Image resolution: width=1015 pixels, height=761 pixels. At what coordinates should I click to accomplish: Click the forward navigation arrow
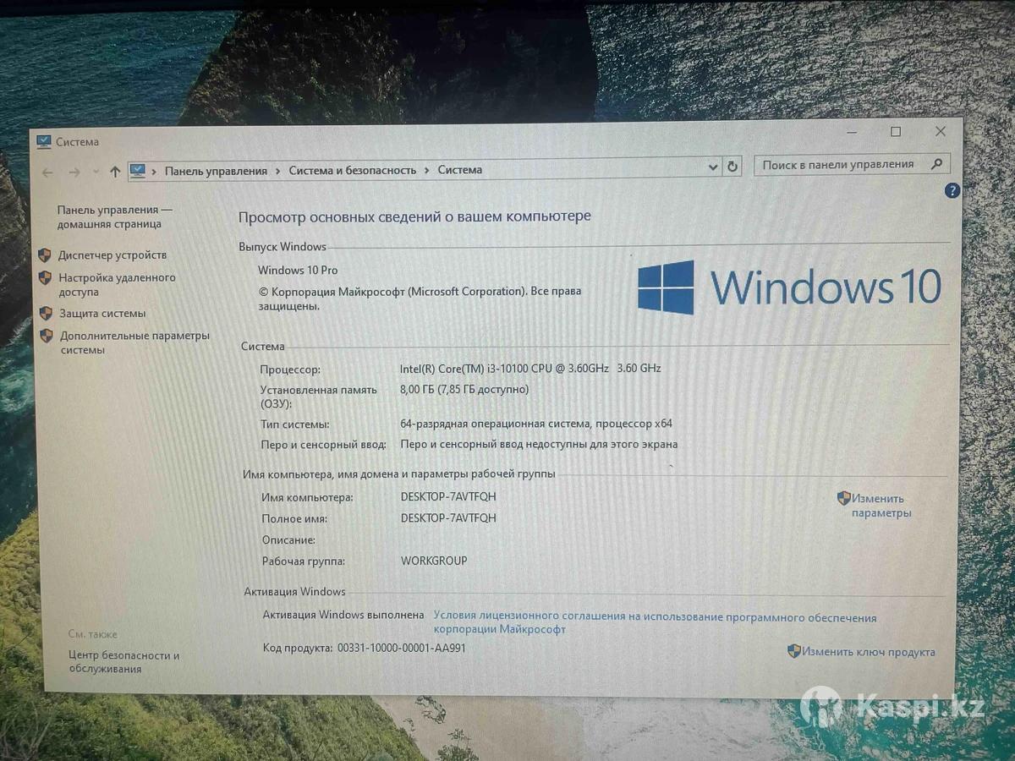[74, 172]
